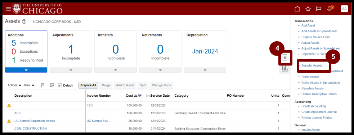
Task: Open Retire Assets in Spreadsheet link
Action: tap(321, 83)
